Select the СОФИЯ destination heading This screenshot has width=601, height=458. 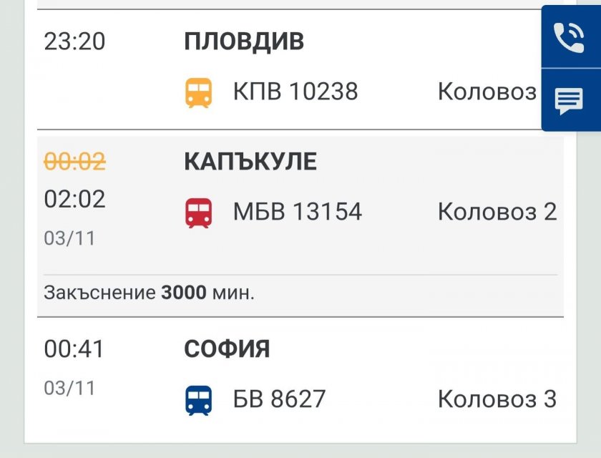tap(227, 349)
